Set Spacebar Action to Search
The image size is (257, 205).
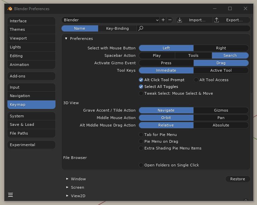click(x=230, y=55)
